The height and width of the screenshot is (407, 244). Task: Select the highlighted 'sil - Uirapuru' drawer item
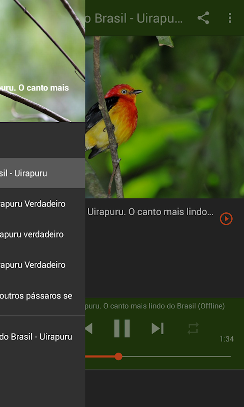(x=43, y=173)
